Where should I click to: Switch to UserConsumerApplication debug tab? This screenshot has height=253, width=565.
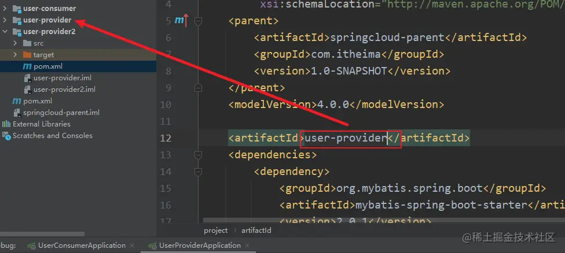tap(82, 245)
